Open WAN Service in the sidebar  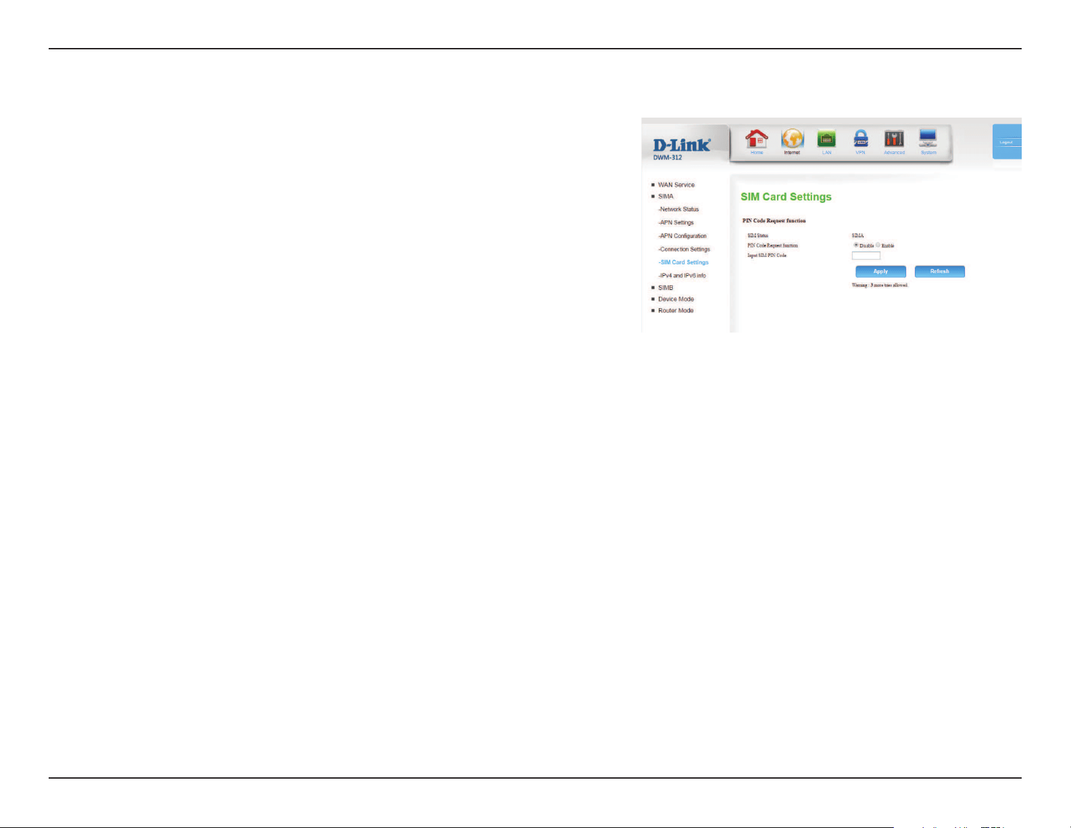[676, 185]
